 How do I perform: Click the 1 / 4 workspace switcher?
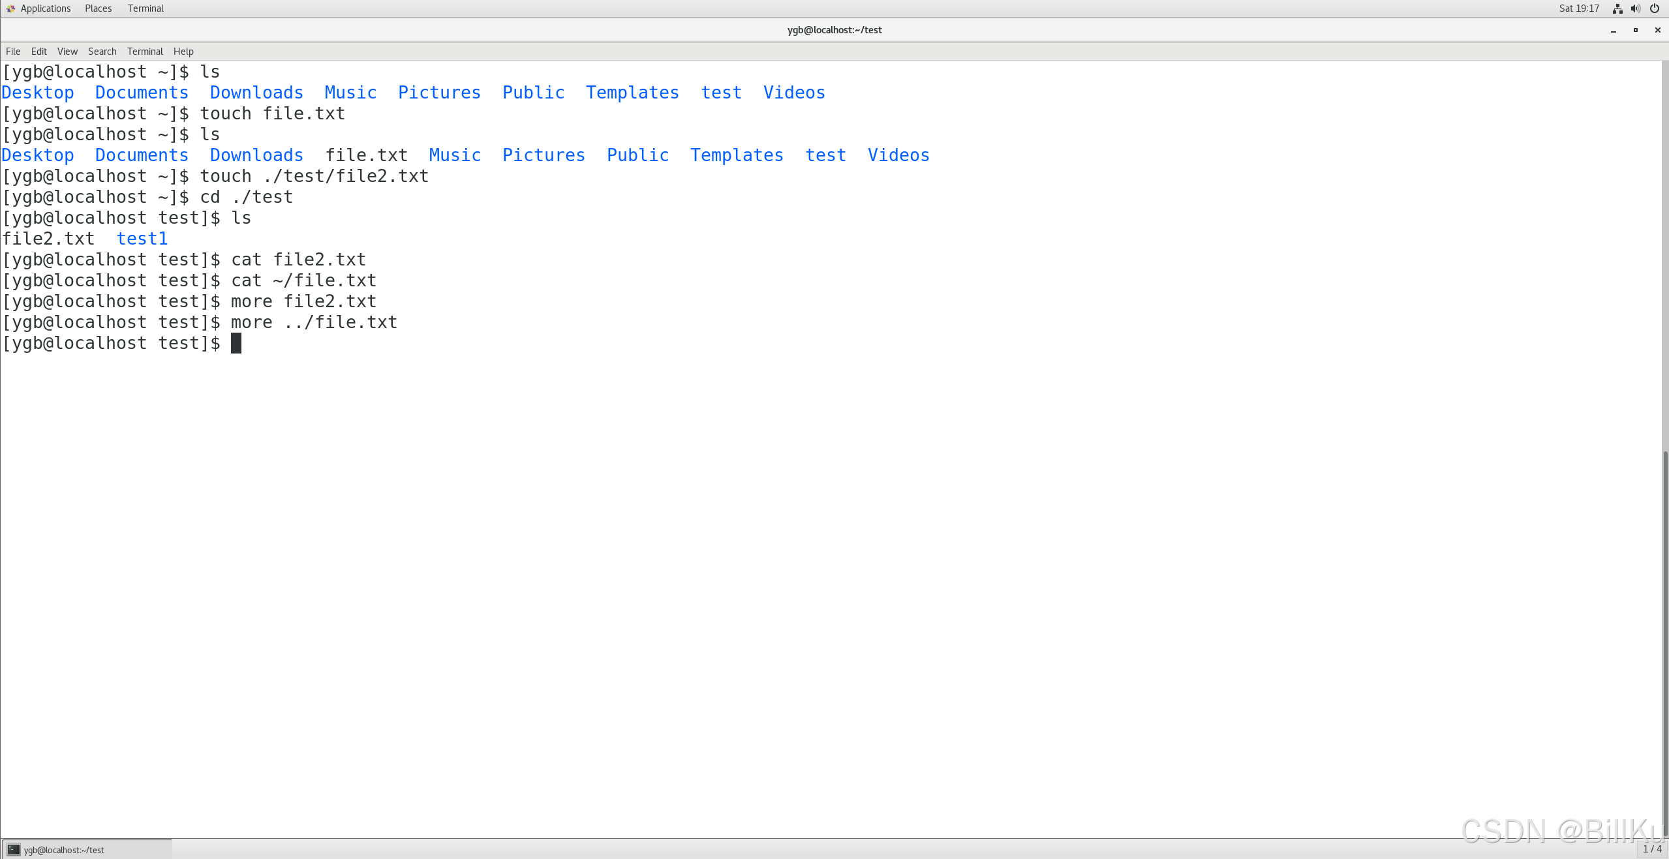coord(1652,849)
